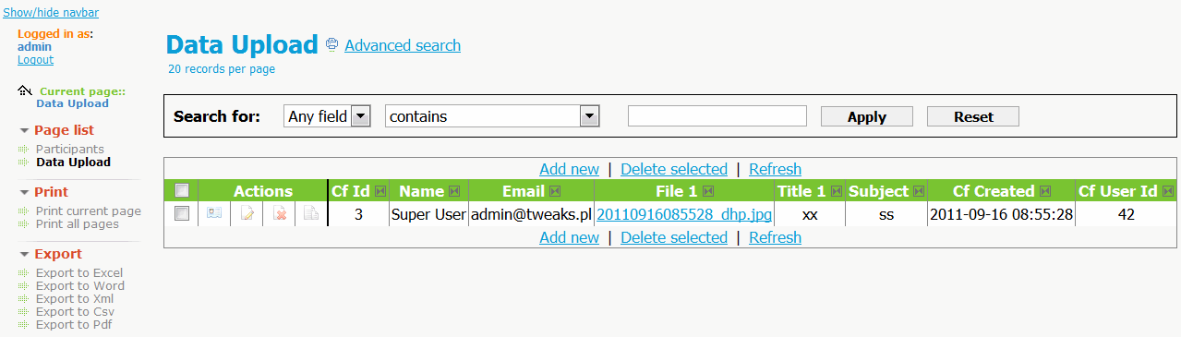Click the Apply search button
This screenshot has width=1181, height=337.
[x=867, y=116]
